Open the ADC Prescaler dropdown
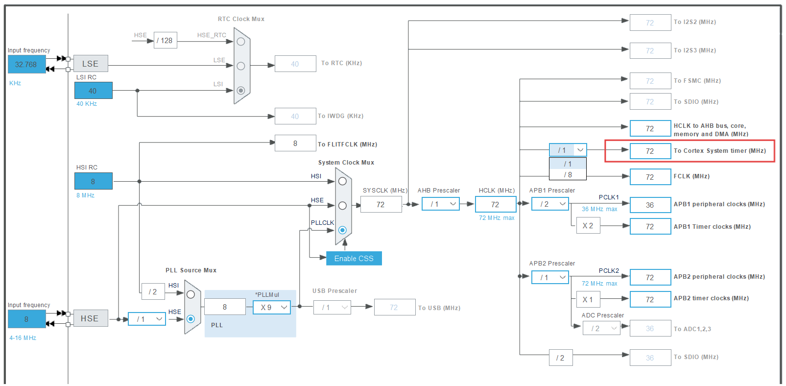786x386 pixels. click(601, 328)
